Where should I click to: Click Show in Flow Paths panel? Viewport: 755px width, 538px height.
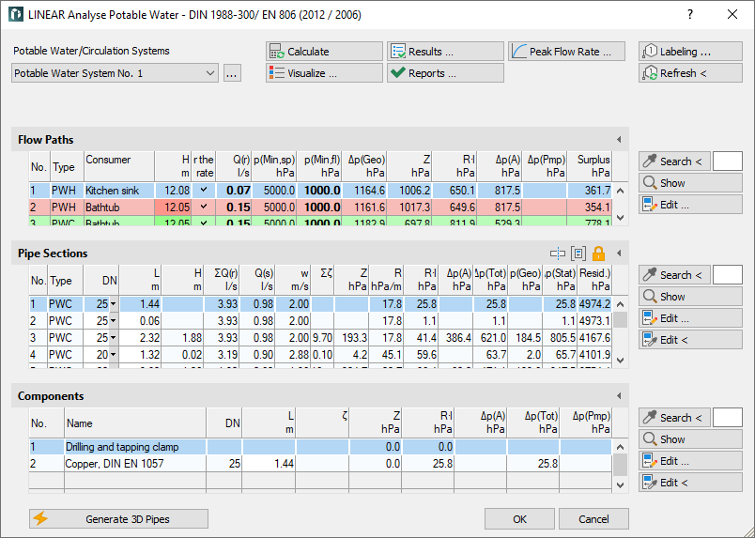click(690, 183)
